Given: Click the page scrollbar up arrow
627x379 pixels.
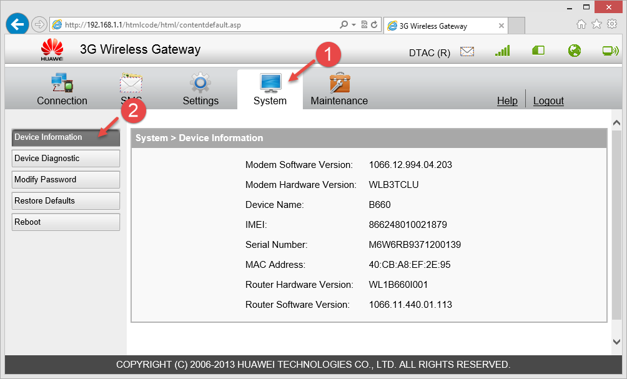Looking at the screenshot, I should pos(616,123).
